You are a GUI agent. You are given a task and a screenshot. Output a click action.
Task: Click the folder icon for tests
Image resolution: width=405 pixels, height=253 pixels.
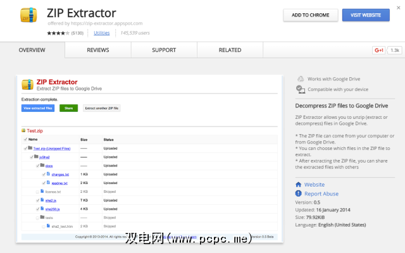pyautogui.click(x=42, y=217)
